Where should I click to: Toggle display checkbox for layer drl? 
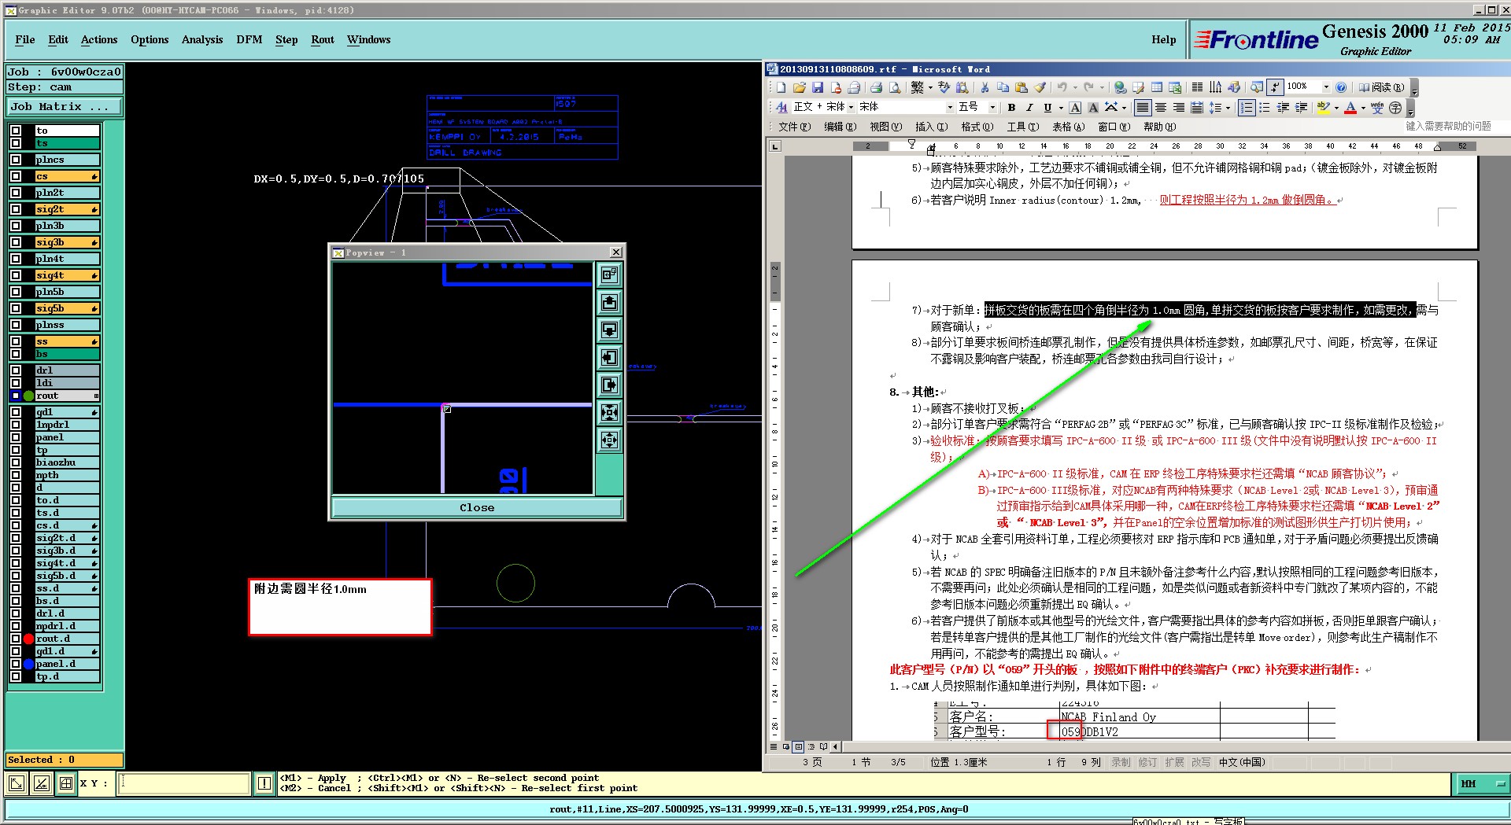pyautogui.click(x=16, y=370)
